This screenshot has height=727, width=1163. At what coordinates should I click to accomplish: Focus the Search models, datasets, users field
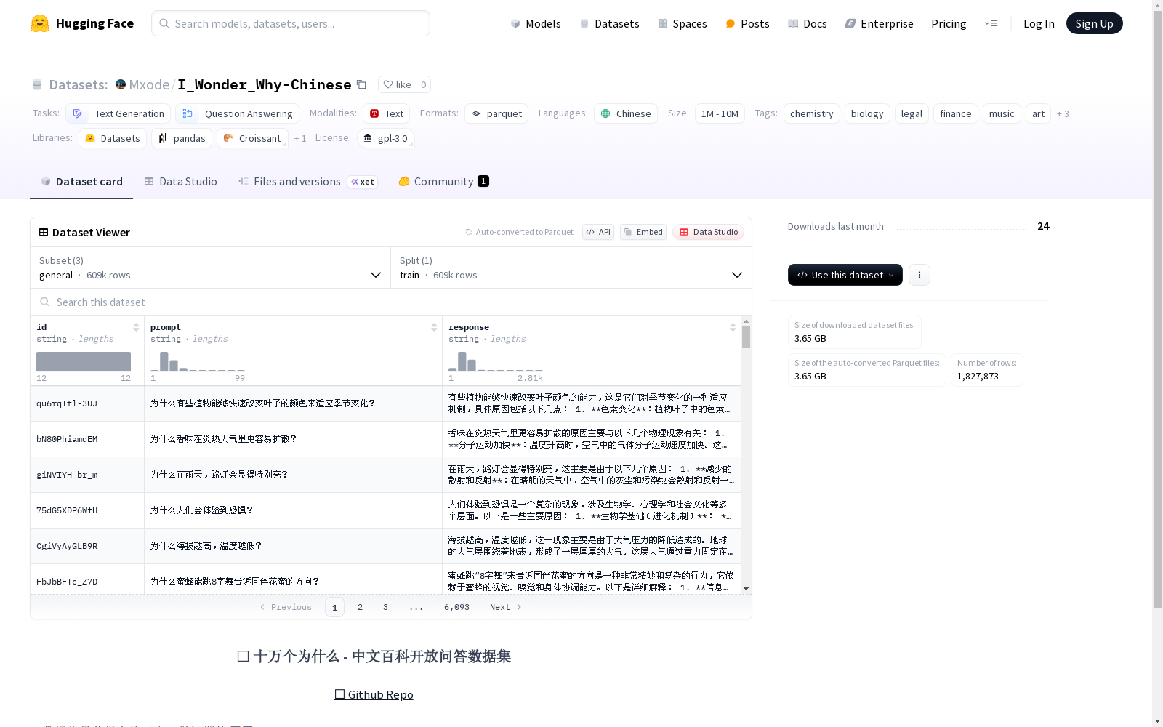[x=291, y=23]
